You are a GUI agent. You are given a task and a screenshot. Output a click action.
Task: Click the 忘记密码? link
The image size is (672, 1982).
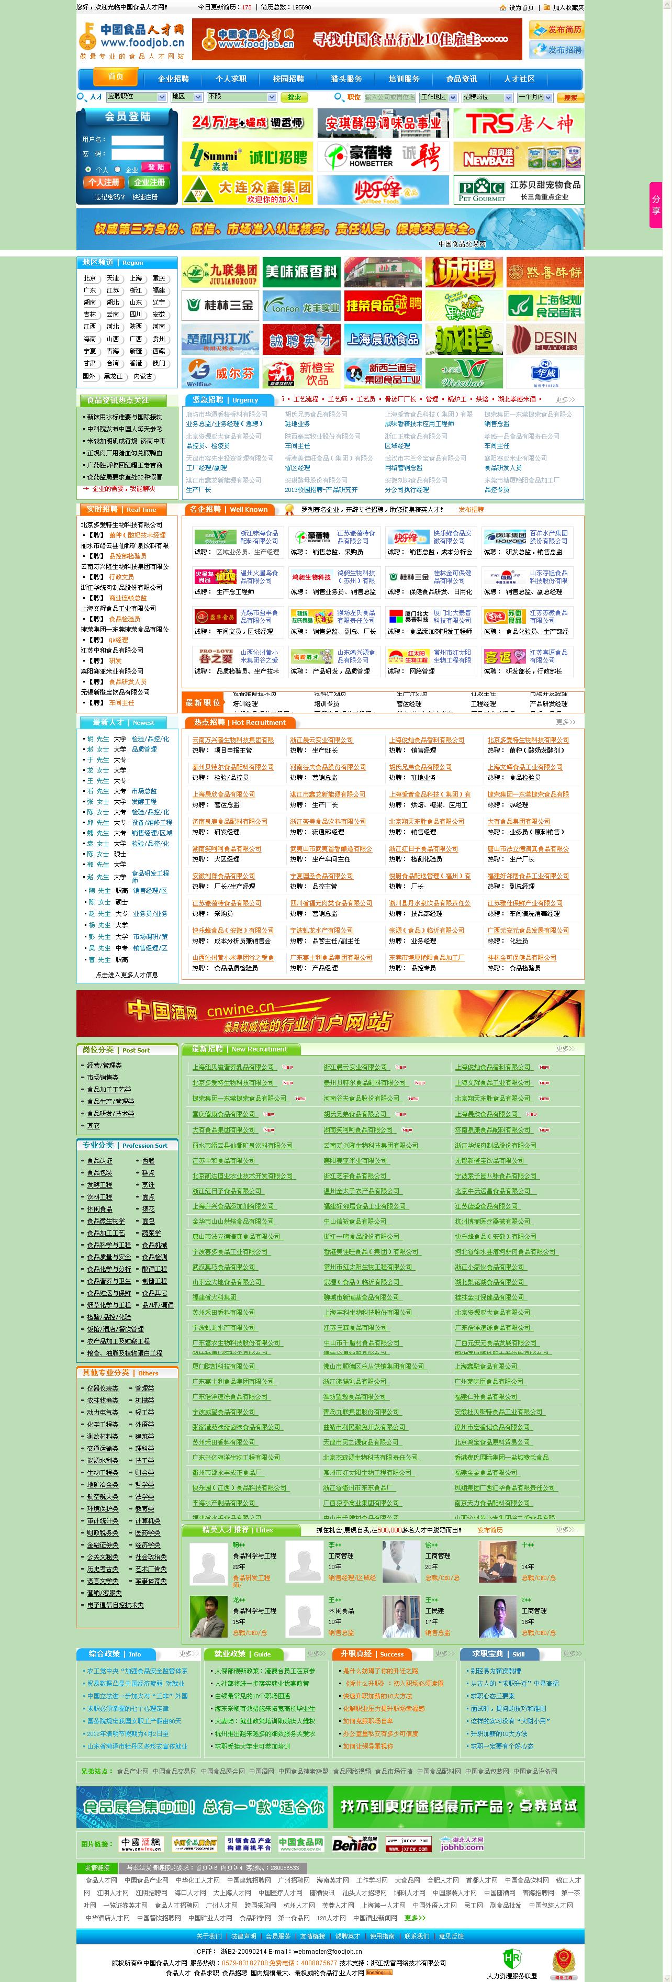(x=110, y=197)
